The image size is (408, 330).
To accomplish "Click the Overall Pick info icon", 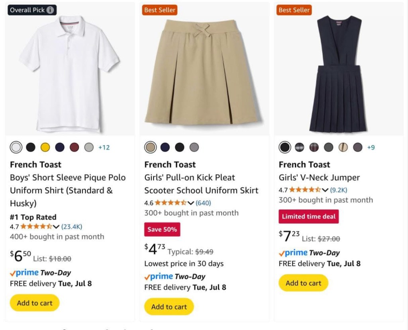I will pos(50,10).
